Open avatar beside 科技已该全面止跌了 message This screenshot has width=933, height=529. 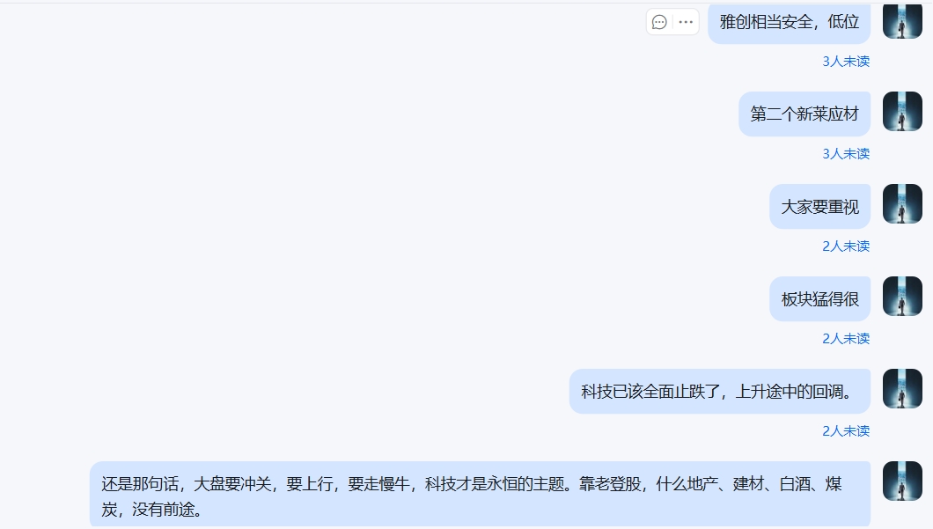click(902, 388)
